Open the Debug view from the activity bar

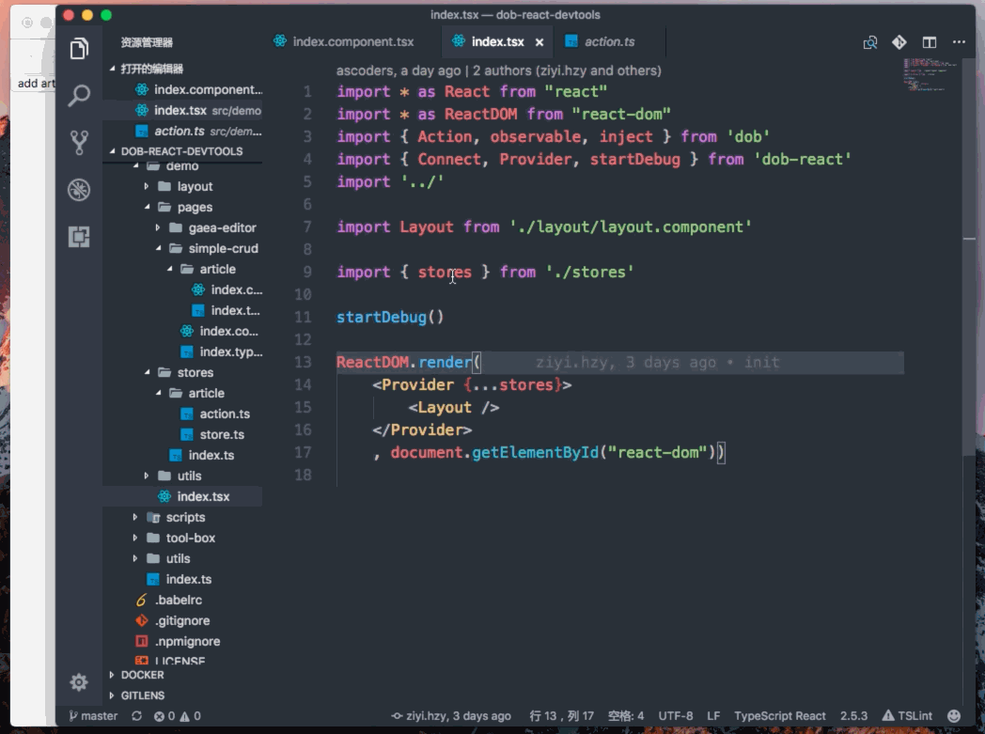[x=79, y=189]
